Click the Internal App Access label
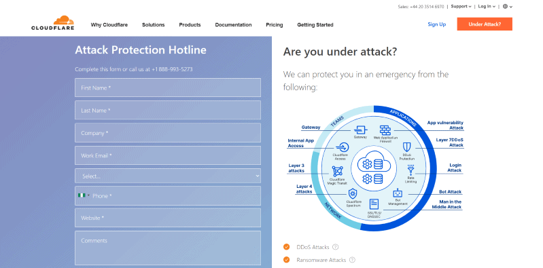Image resolution: width=543 pixels, height=268 pixels. pos(300,143)
